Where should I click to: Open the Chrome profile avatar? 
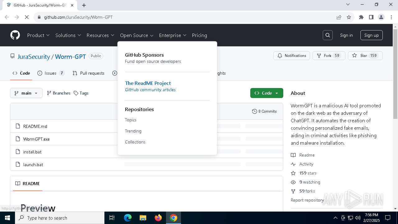coord(381,17)
